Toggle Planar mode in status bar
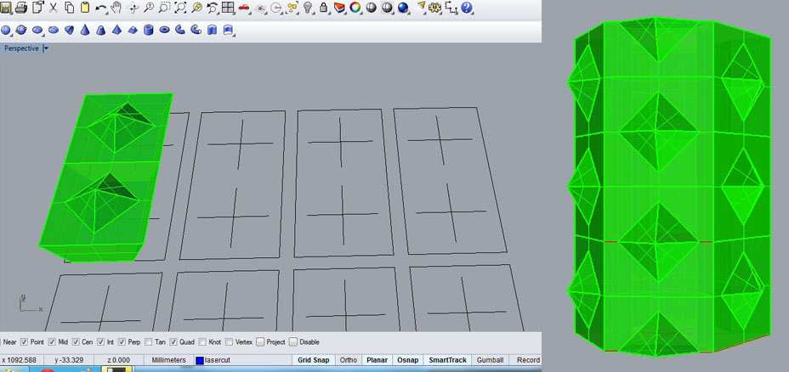 [x=377, y=360]
